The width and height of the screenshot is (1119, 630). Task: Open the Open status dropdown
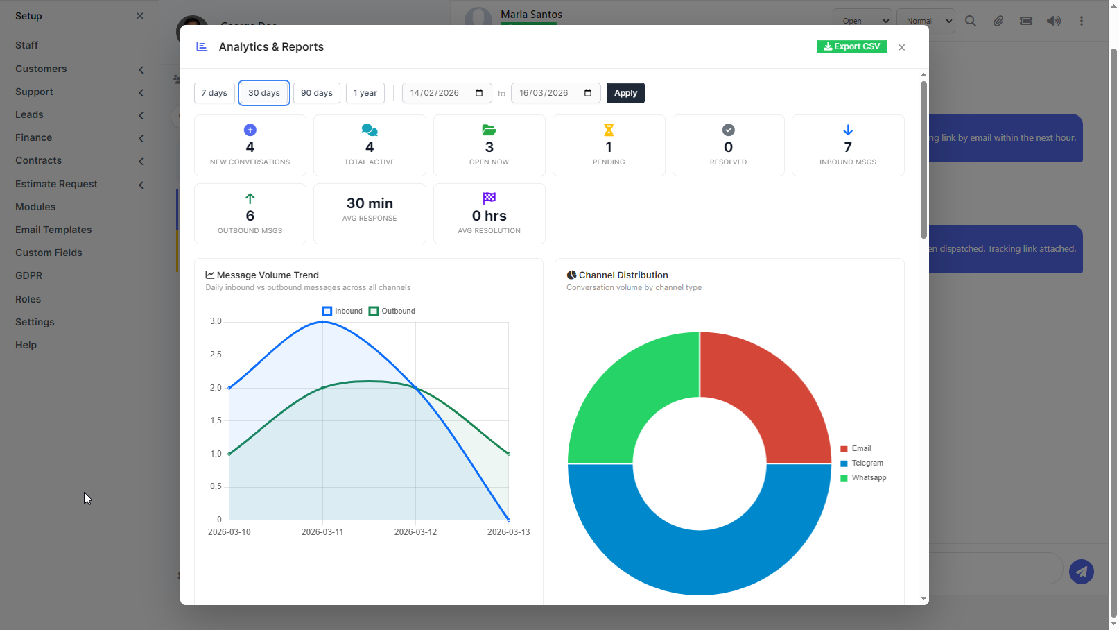pos(862,21)
